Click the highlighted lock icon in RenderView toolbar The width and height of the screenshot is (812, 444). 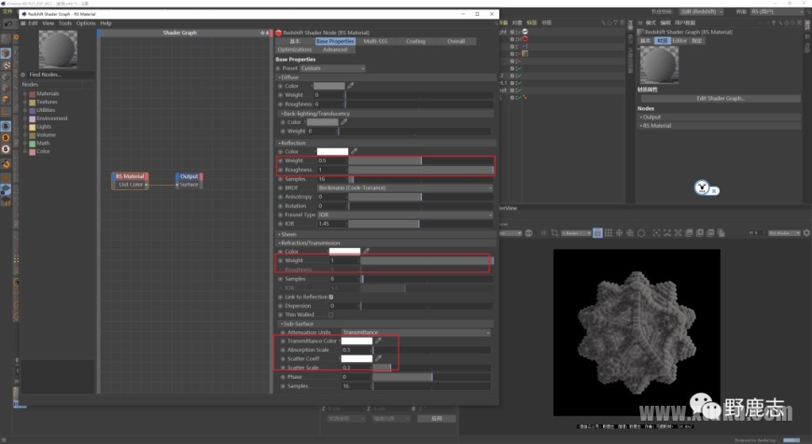597,233
